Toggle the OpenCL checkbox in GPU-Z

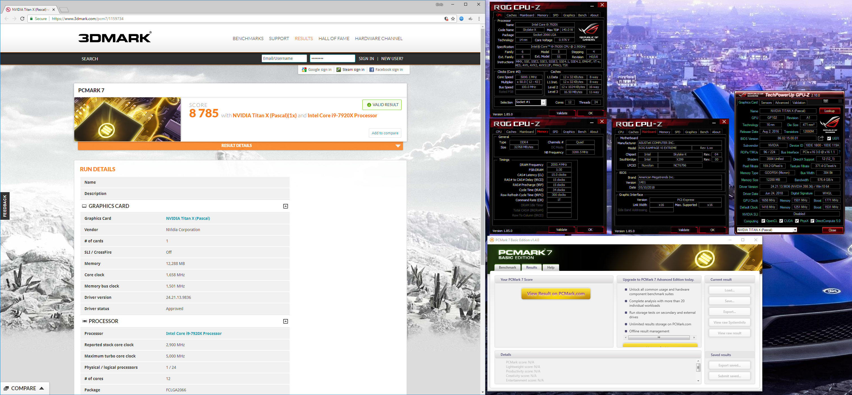click(763, 221)
